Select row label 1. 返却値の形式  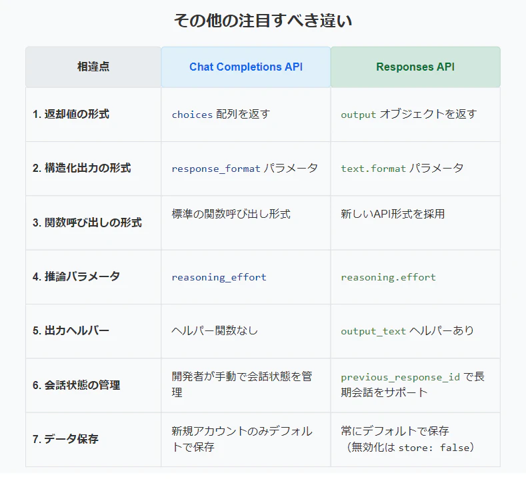(71, 115)
